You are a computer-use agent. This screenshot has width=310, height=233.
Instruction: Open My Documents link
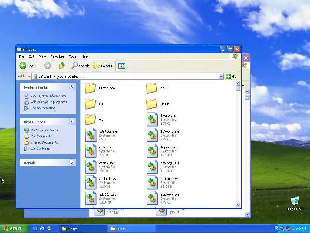point(41,136)
